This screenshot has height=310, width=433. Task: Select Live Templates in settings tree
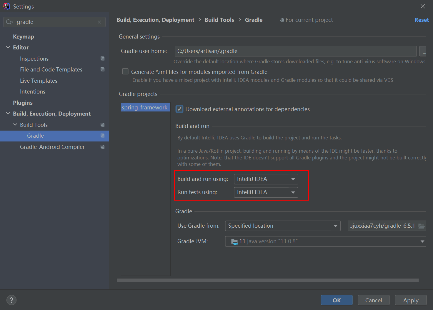click(39, 81)
